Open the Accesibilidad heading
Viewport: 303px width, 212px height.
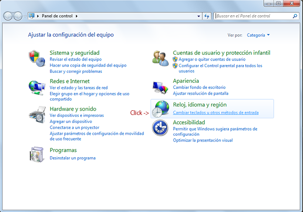pos(189,123)
